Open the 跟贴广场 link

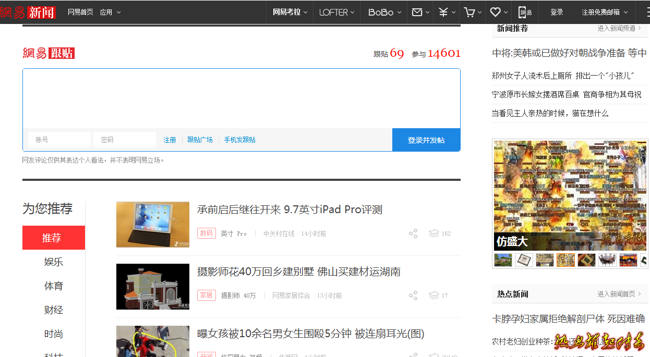(x=200, y=140)
